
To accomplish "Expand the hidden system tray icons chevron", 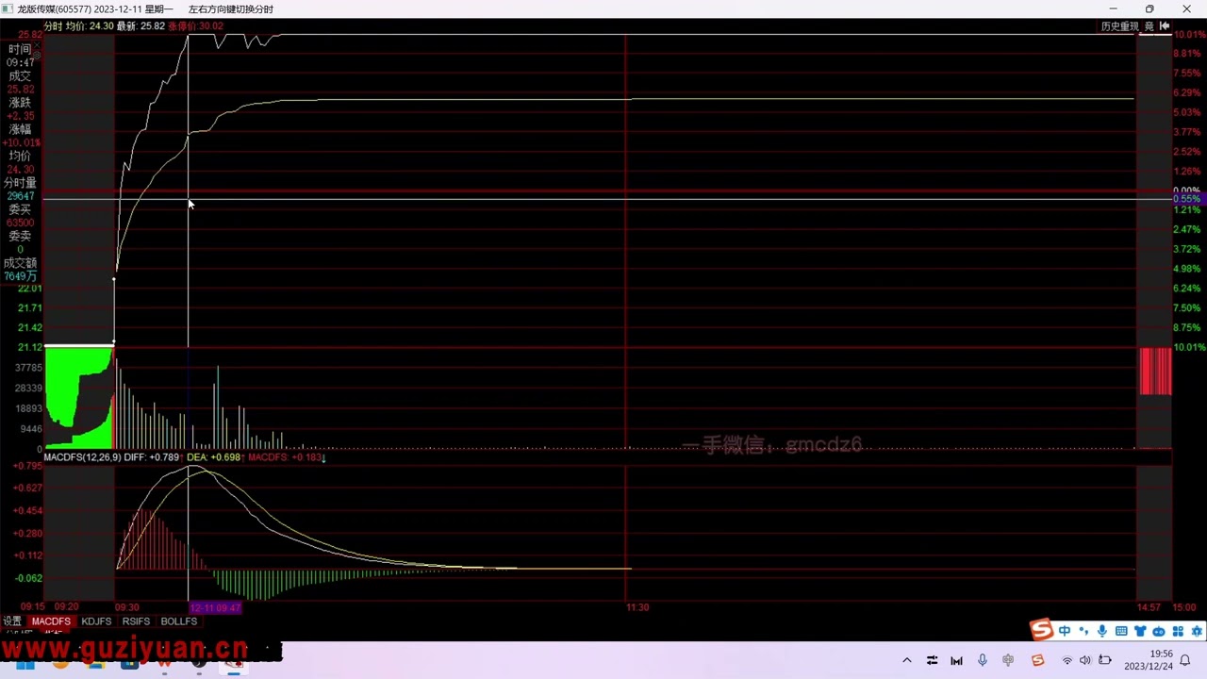I will click(x=907, y=660).
